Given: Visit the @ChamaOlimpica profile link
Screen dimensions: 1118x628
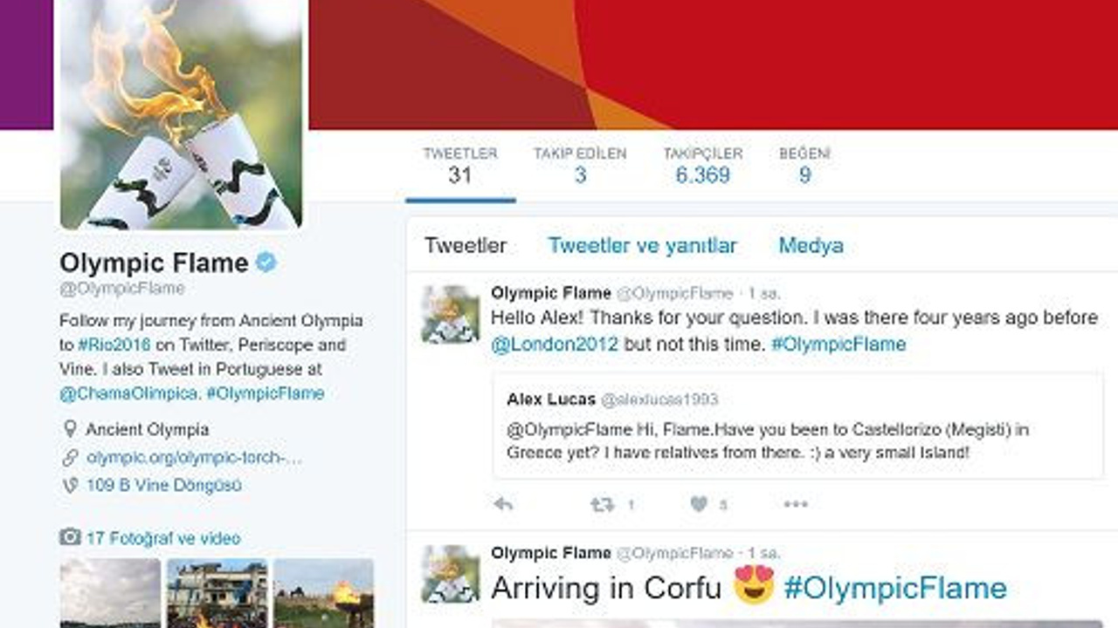Looking at the screenshot, I should 128,393.
